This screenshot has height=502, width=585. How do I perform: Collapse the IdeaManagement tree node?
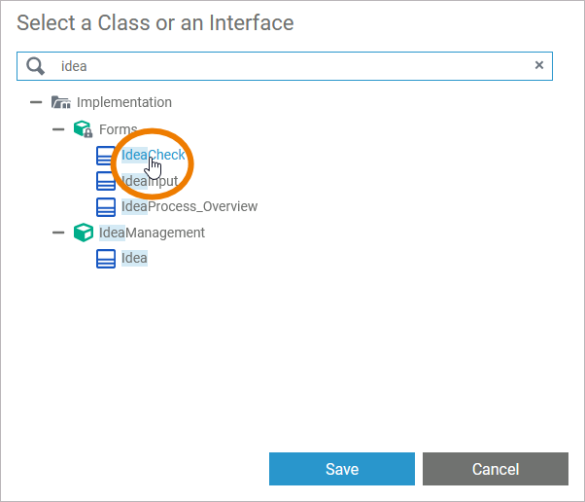[x=58, y=233]
